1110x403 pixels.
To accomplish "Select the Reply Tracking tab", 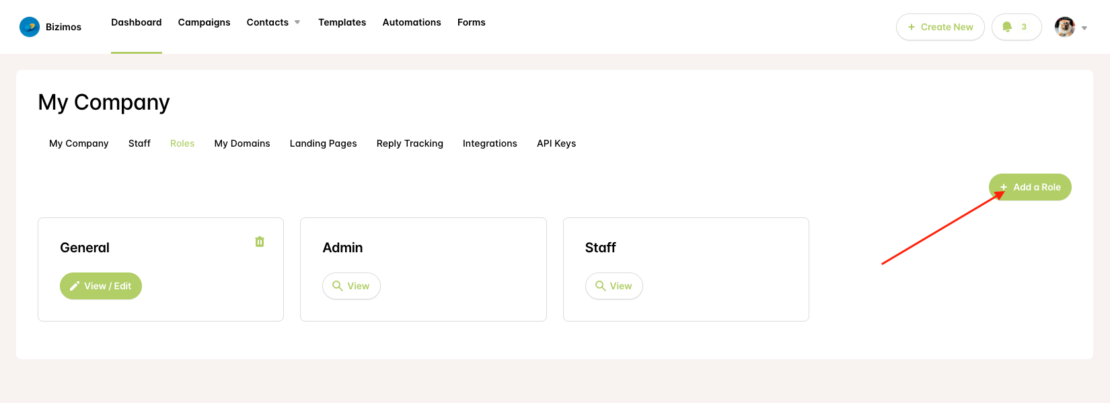I will click(x=410, y=143).
